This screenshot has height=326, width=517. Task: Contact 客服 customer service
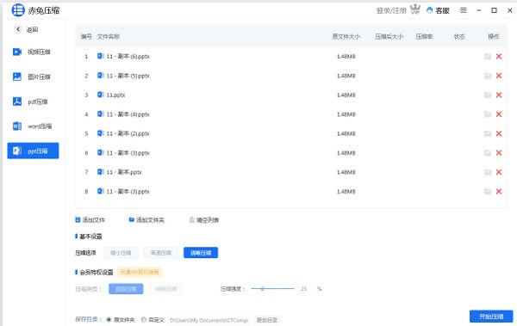438,10
